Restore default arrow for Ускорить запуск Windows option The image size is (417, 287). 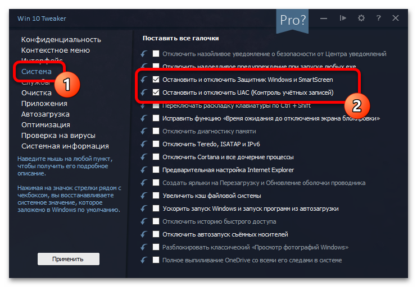(144, 209)
